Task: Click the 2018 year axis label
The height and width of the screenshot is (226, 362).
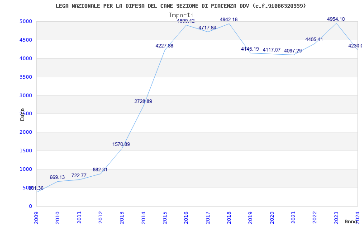Action: click(x=229, y=218)
